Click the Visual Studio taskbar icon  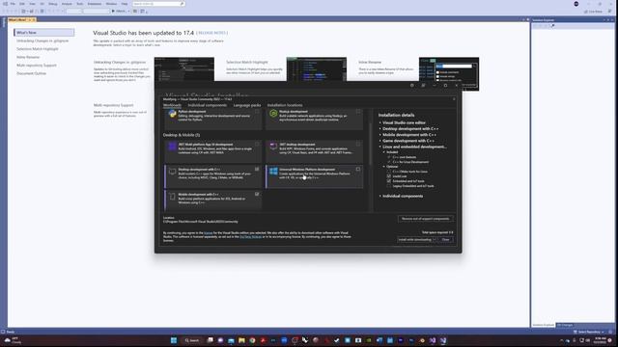433,340
